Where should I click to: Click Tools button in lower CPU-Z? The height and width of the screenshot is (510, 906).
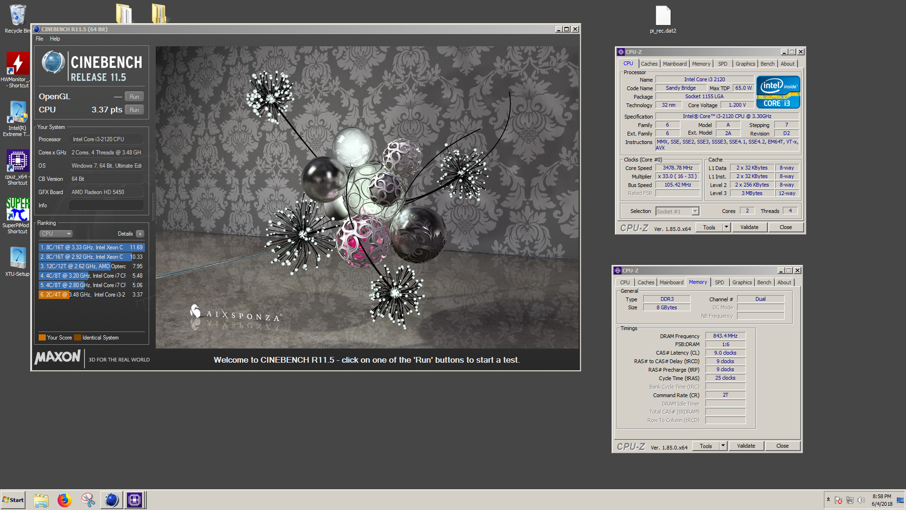[x=706, y=446]
